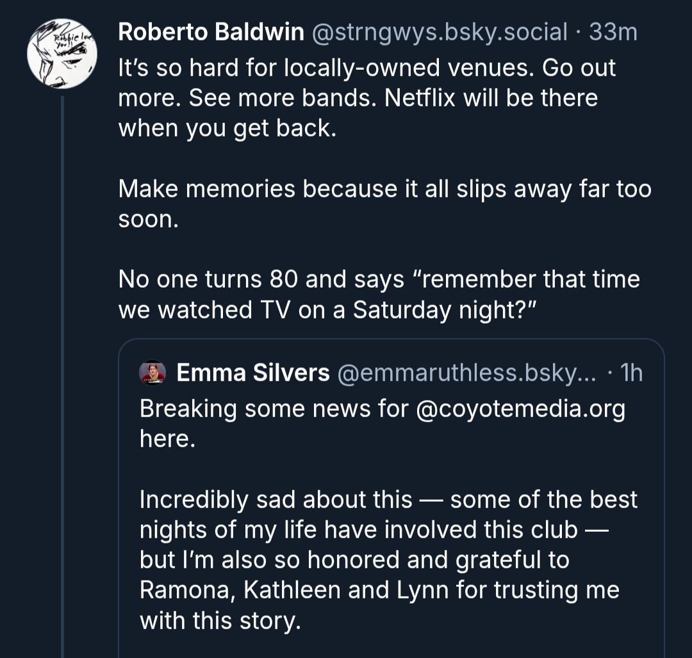This screenshot has width=692, height=658.
Task: Open the @strngwys.bsky.social handle
Action: click(439, 32)
